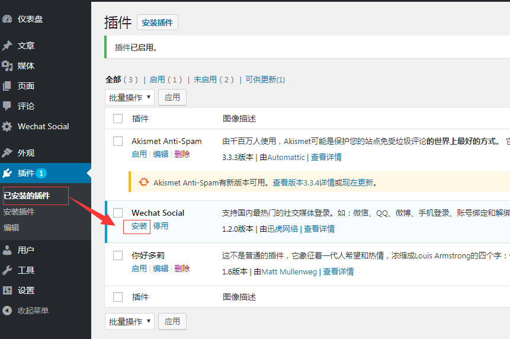Click 安装 under Wechat Social plugin
The width and height of the screenshot is (510, 339).
139,226
